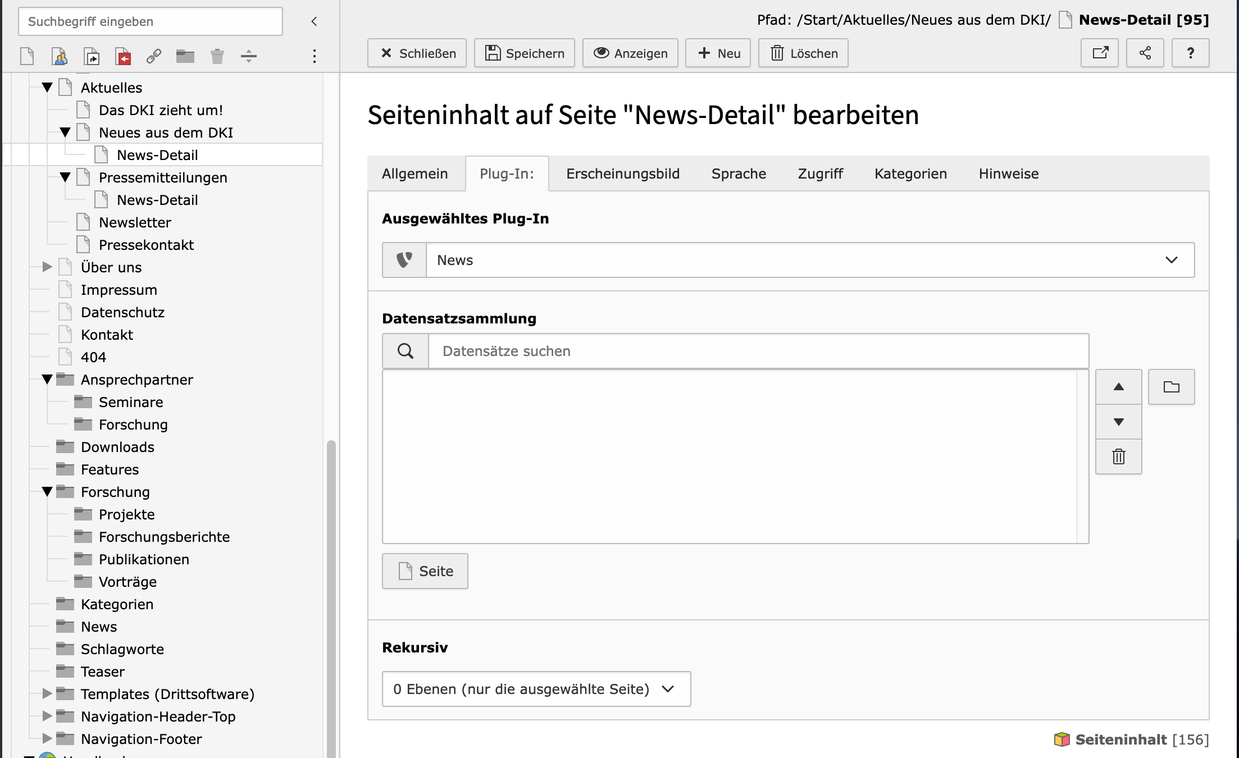Remove selected record with trash icon
This screenshot has height=758, width=1239.
[1118, 456]
